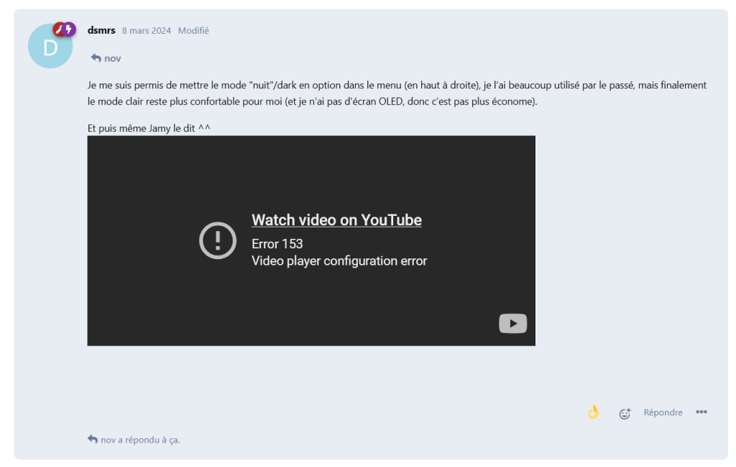The width and height of the screenshot is (736, 467).
Task: Click the dsmrs "D" profile avatar
Action: pos(50,47)
